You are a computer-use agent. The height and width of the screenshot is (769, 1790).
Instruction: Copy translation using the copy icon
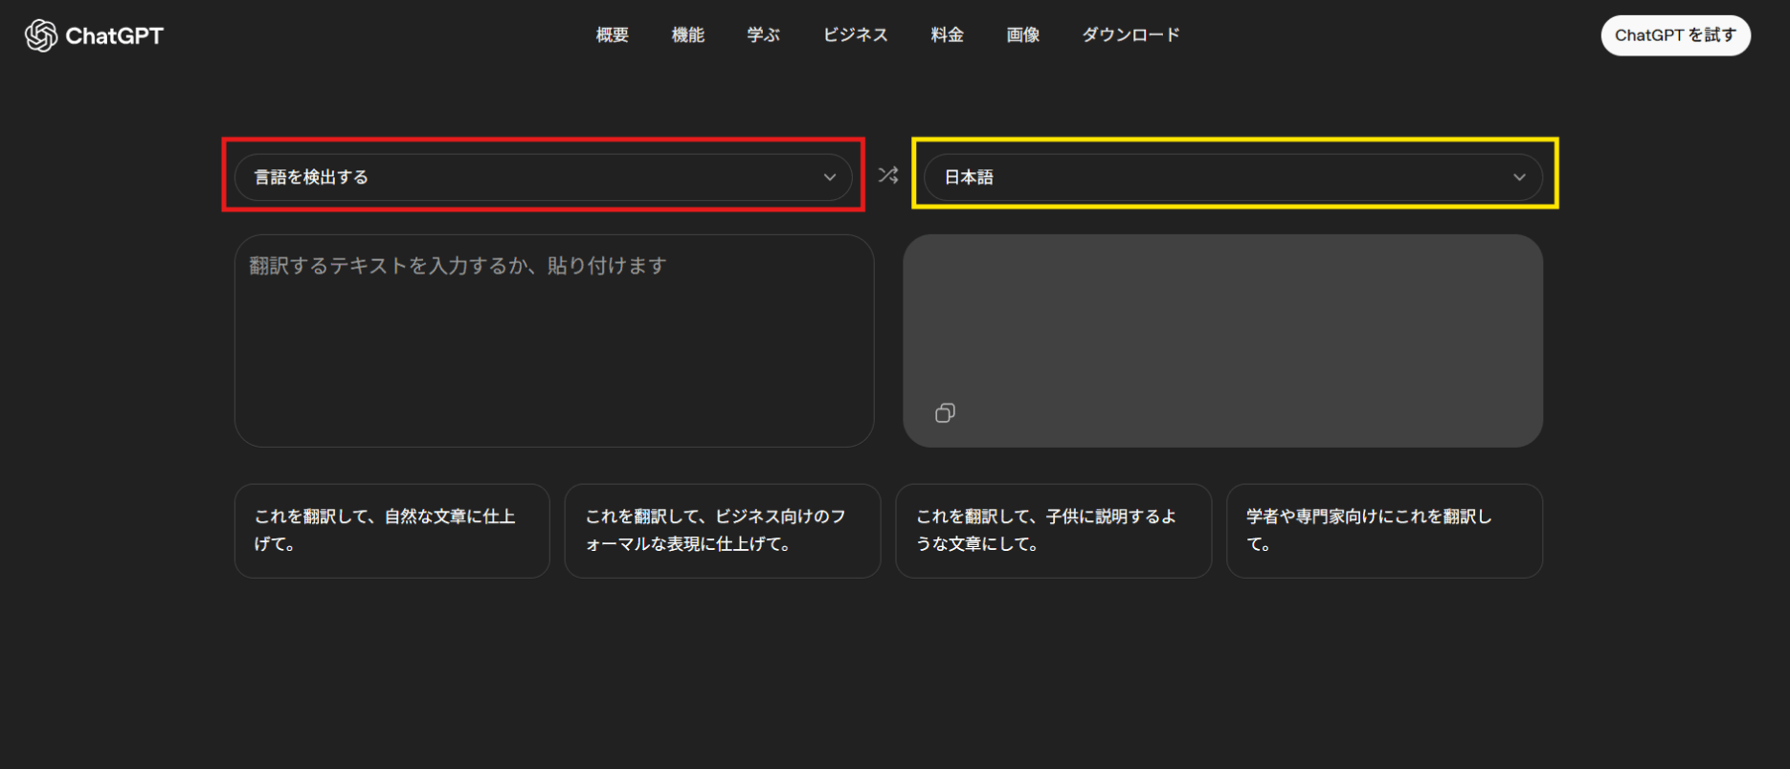coord(945,412)
